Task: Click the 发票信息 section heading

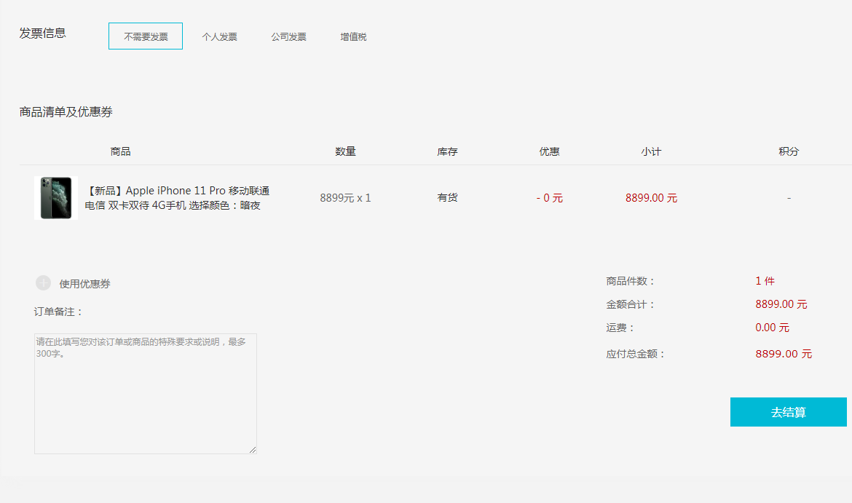Action: pyautogui.click(x=42, y=33)
